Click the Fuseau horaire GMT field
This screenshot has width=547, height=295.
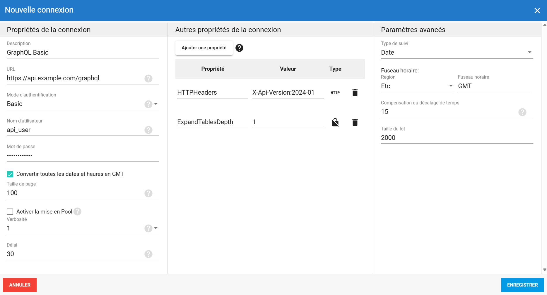tap(495, 86)
